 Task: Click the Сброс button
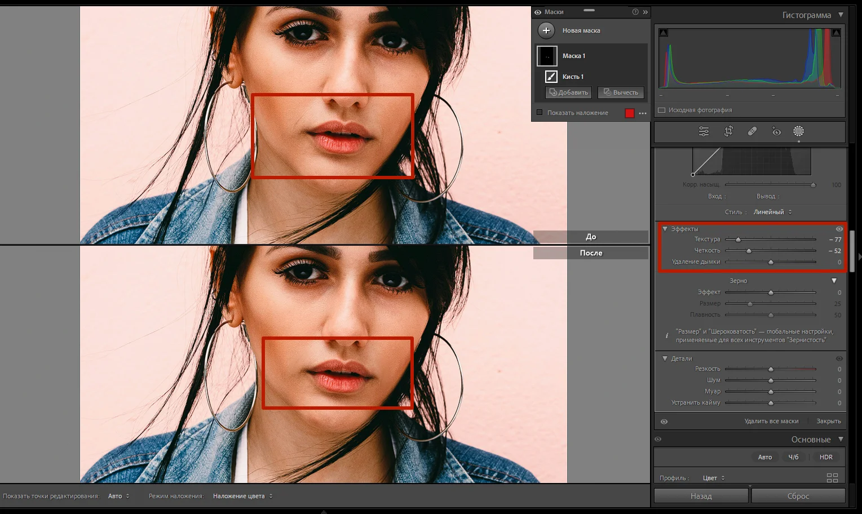click(798, 496)
